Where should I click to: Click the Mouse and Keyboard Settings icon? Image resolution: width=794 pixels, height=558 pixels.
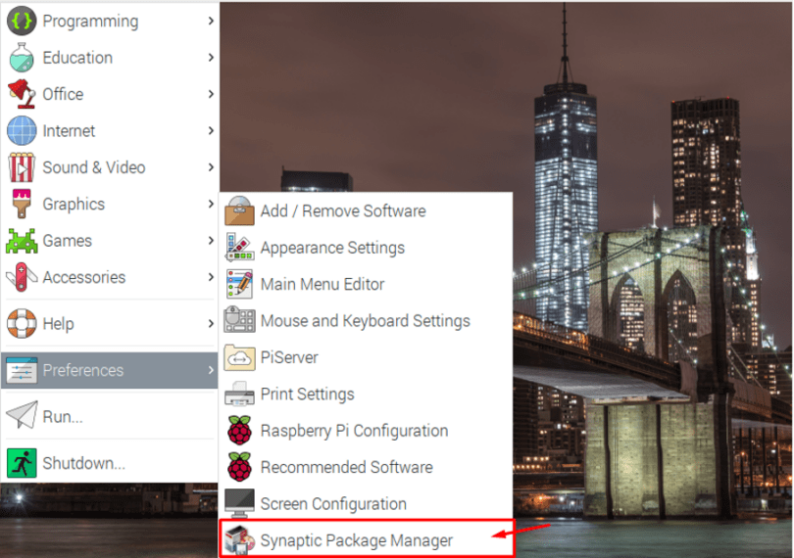point(239,320)
